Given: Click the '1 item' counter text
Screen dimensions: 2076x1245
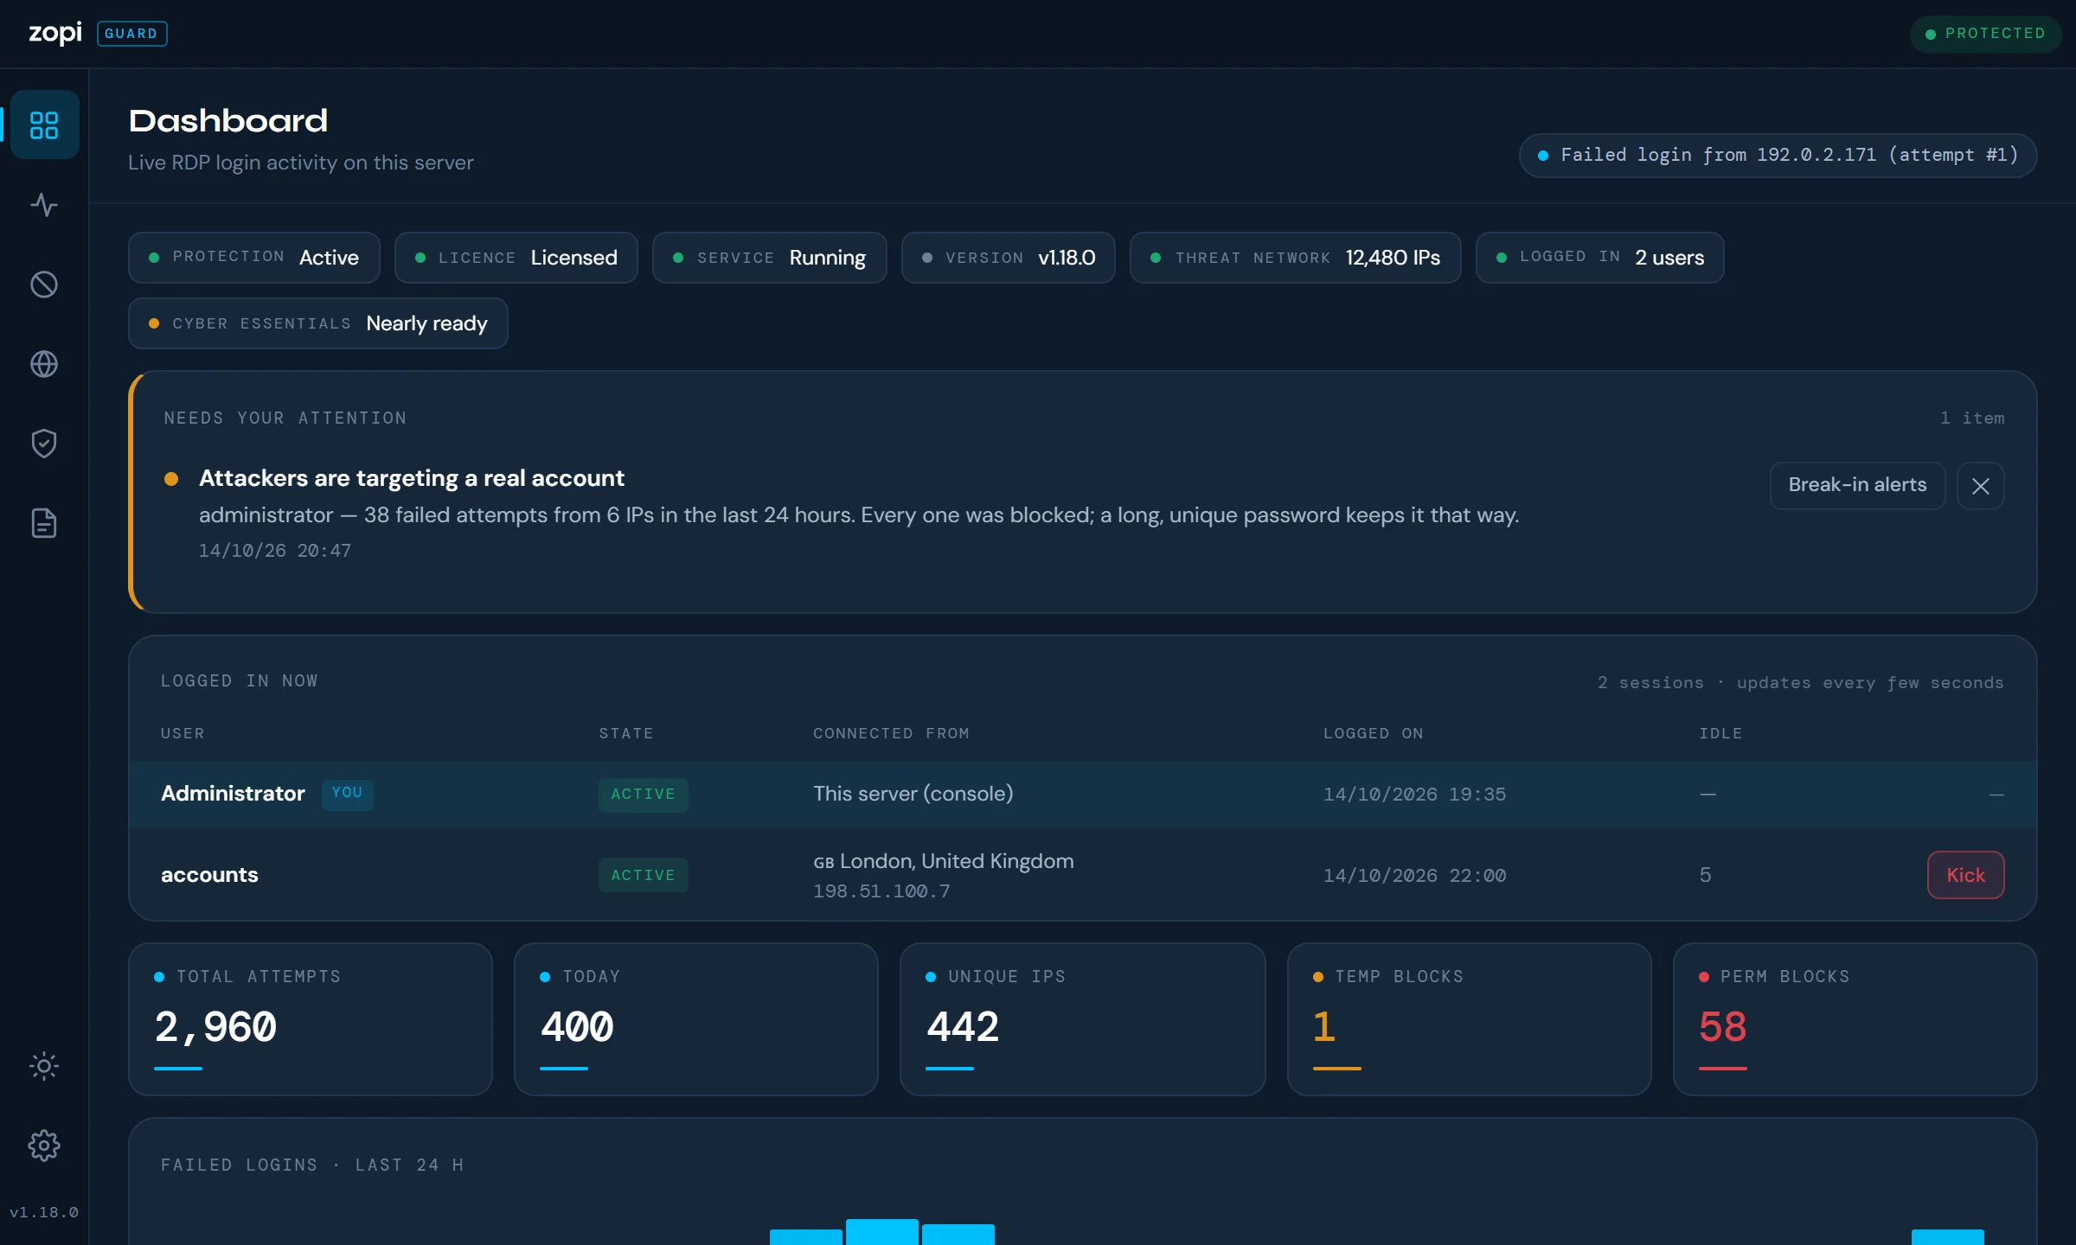Looking at the screenshot, I should pyautogui.click(x=1972, y=418).
